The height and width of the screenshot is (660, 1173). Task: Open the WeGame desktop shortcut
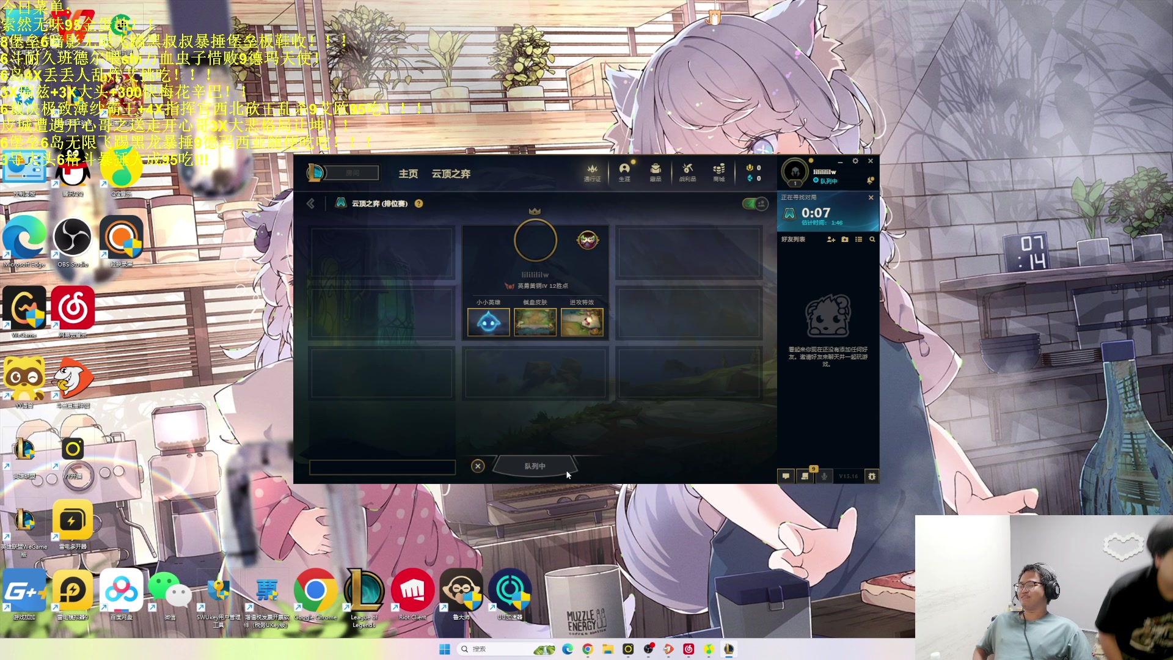[x=24, y=312]
